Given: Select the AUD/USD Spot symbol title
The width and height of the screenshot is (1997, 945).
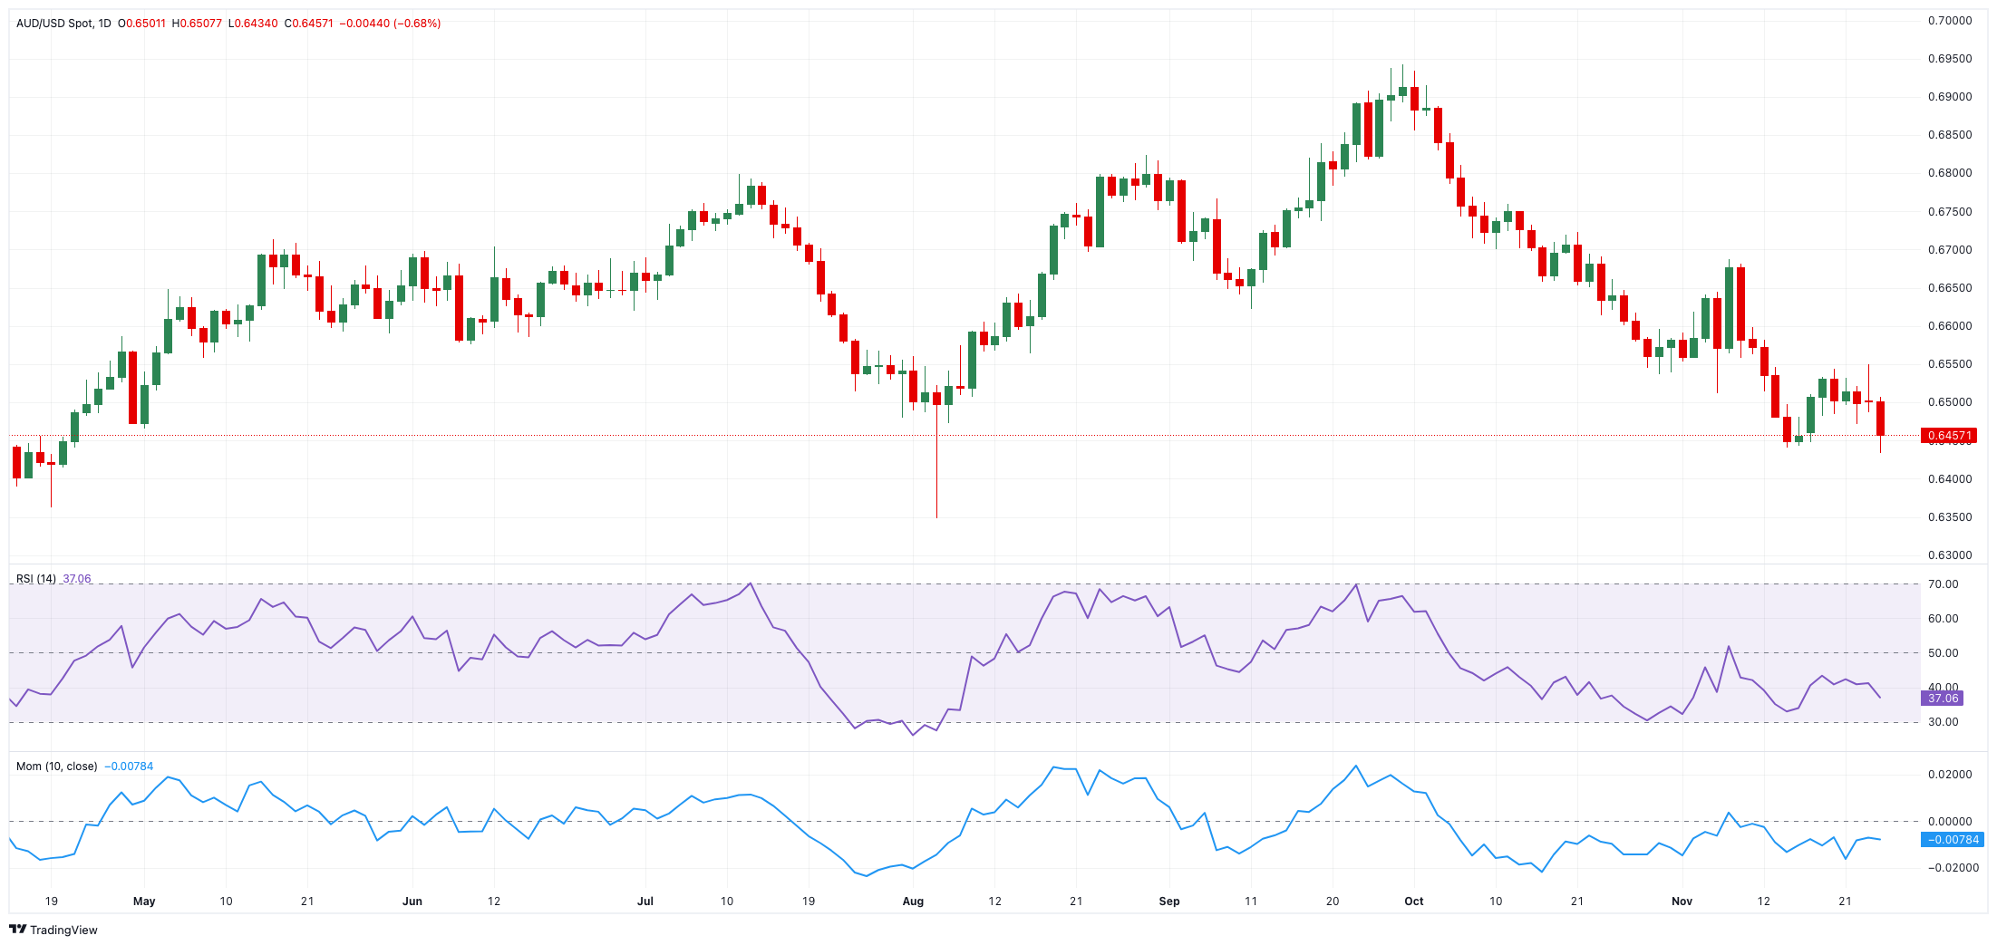Looking at the screenshot, I should [x=54, y=24].
